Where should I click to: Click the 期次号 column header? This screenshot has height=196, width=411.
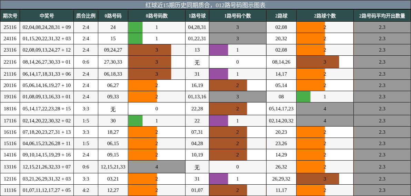[x=10, y=16]
